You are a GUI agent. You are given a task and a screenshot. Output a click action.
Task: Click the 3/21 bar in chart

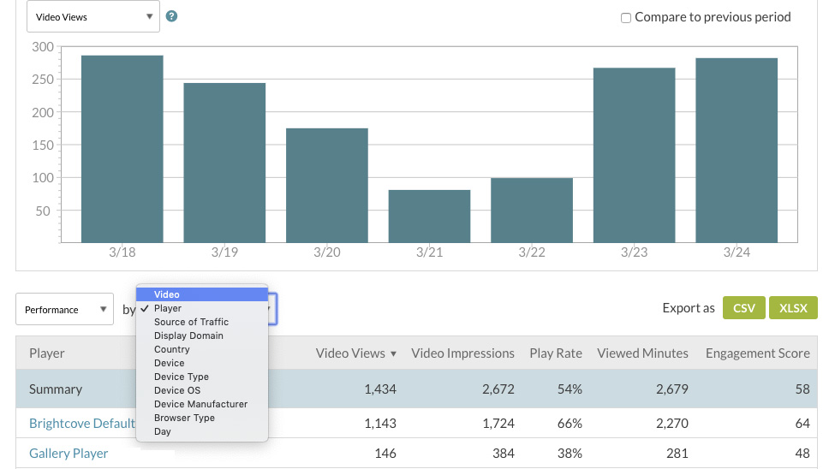click(x=429, y=216)
